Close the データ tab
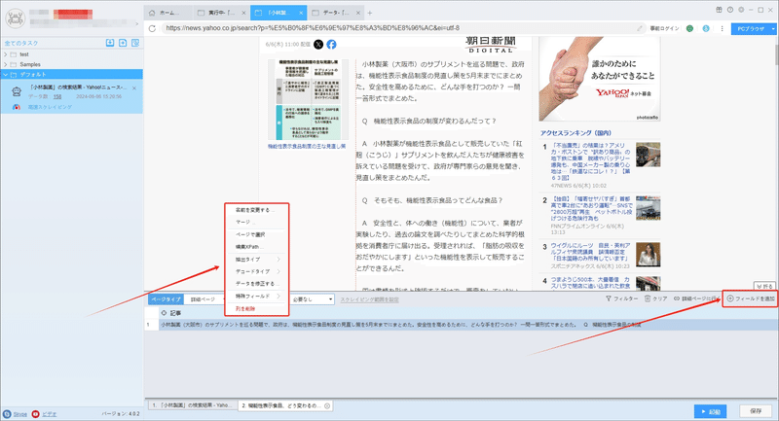 coord(358,13)
